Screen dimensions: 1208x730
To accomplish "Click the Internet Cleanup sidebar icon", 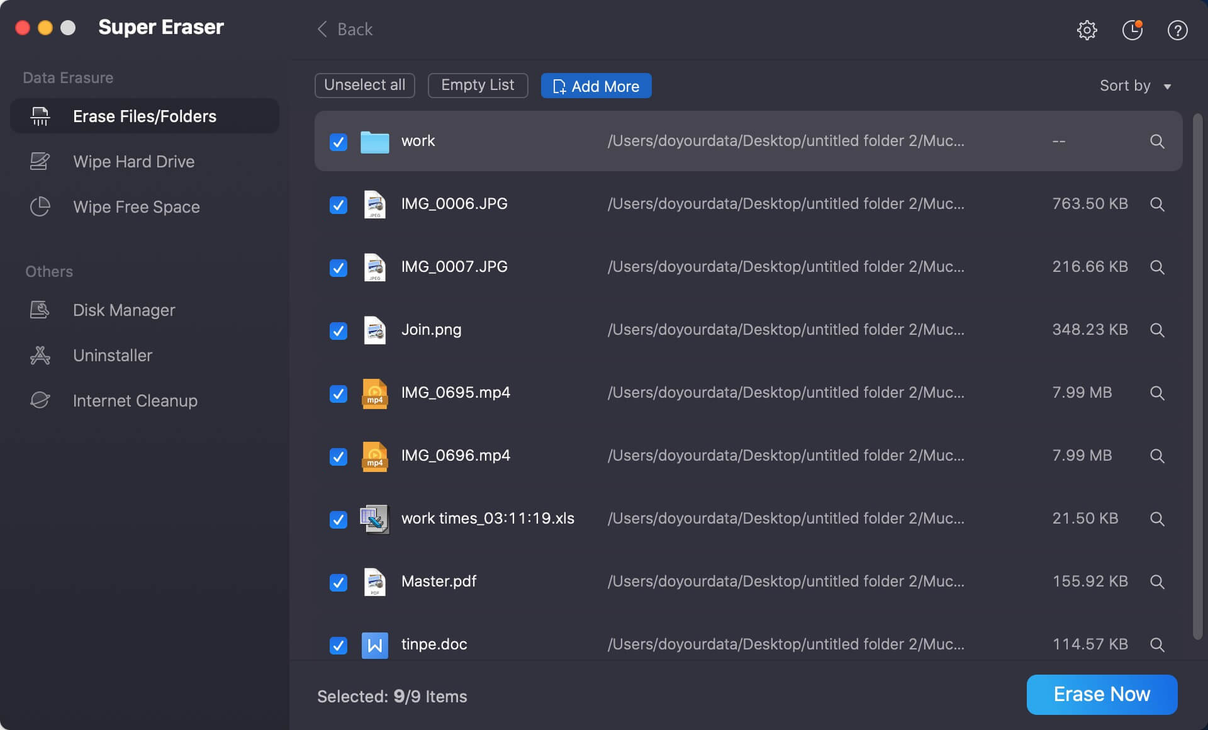I will [x=40, y=400].
